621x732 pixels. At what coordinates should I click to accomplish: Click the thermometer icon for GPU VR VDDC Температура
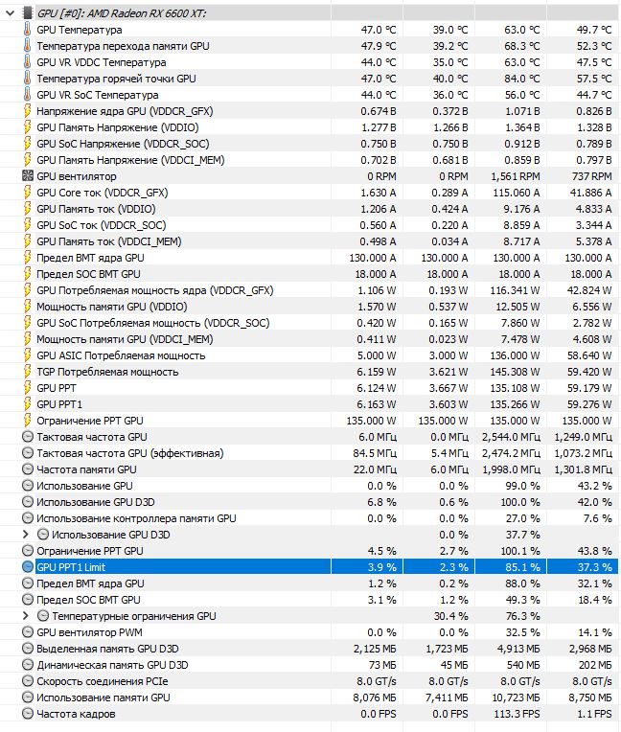28,62
